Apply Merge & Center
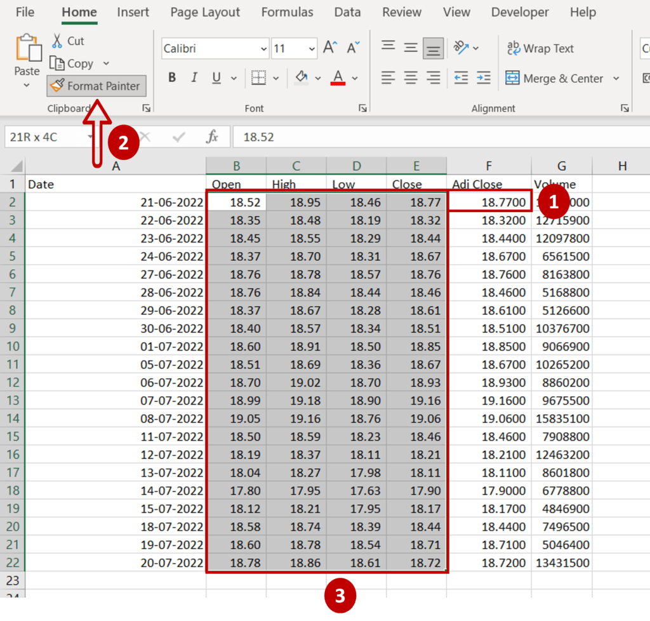The width and height of the screenshot is (650, 621). pos(555,78)
